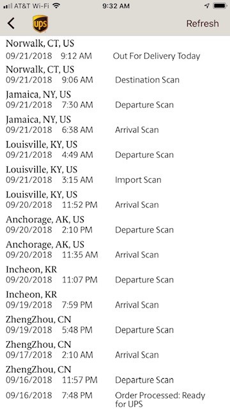Select the Out For Delivery Today entry

pyautogui.click(x=115, y=50)
